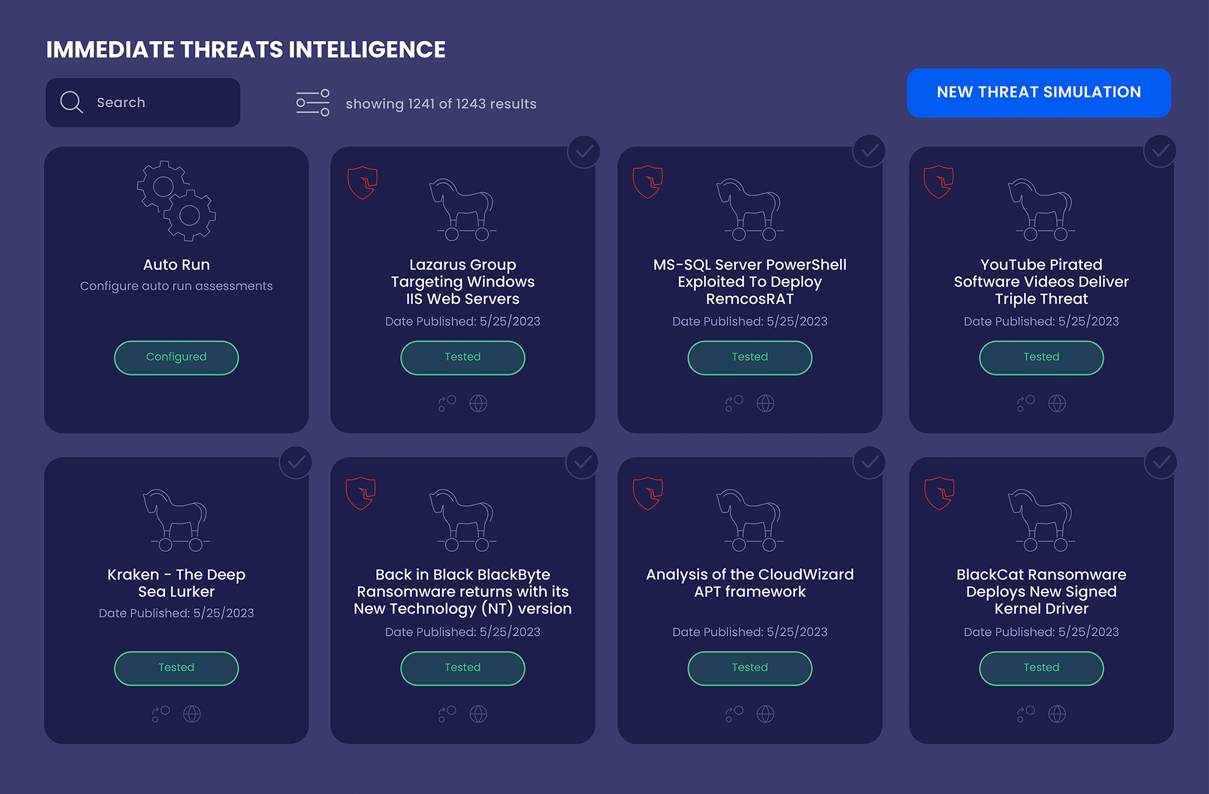Click Tested button on YouTube Pirated card

(x=1041, y=357)
